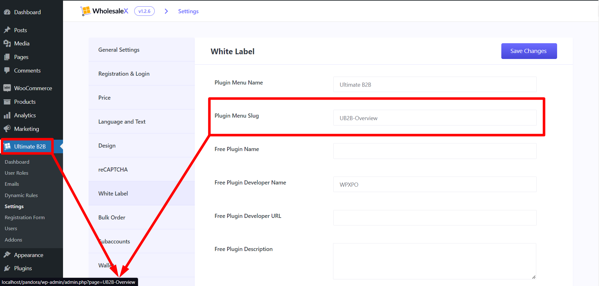Screen dimensions: 599x286
Task: Focus the Plugin Menu Name field
Action: click(x=435, y=85)
